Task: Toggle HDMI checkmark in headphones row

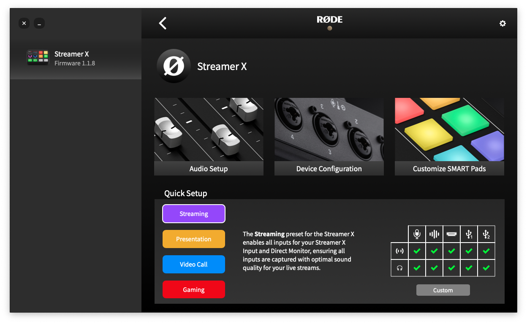Action: [451, 268]
